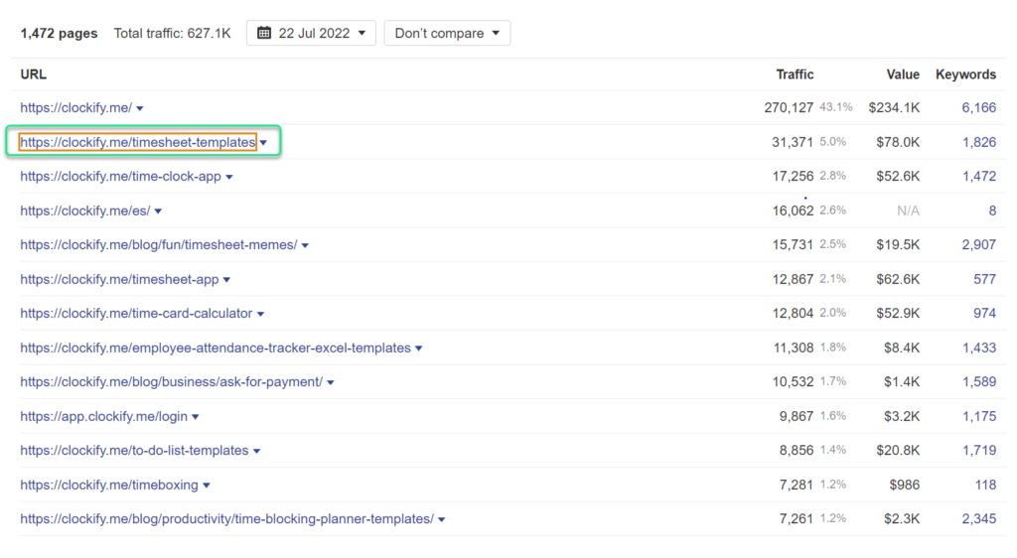Screen dimensions: 1017x558
Task: Expand arrow beside time-clock-app URL
Action: 229,177
